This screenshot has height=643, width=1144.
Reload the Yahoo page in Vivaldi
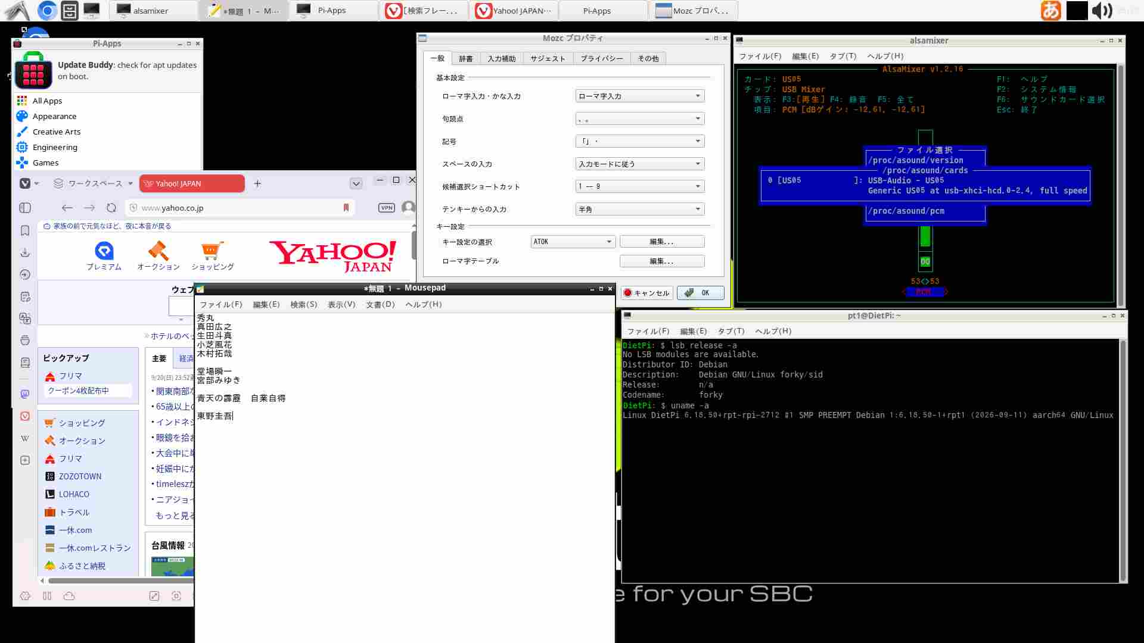(x=111, y=208)
